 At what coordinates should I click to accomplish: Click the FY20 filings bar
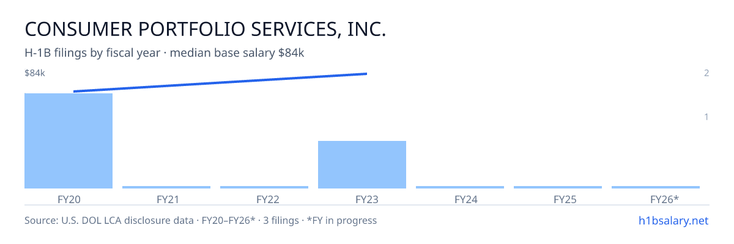pyautogui.click(x=69, y=141)
